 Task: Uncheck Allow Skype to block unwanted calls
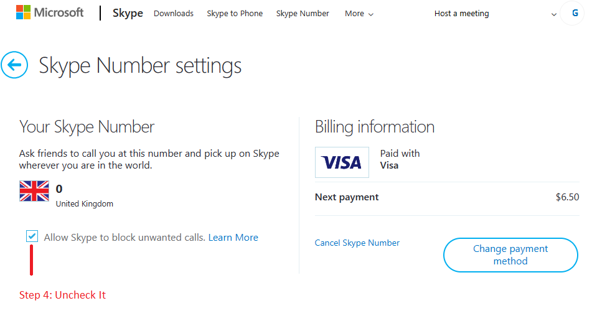[x=32, y=236]
